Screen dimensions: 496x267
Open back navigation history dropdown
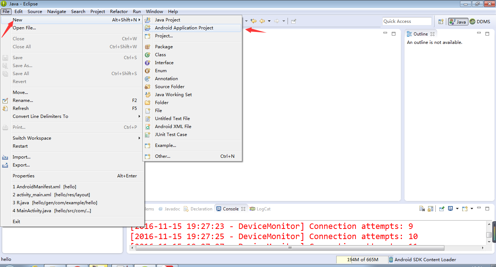(269, 21)
